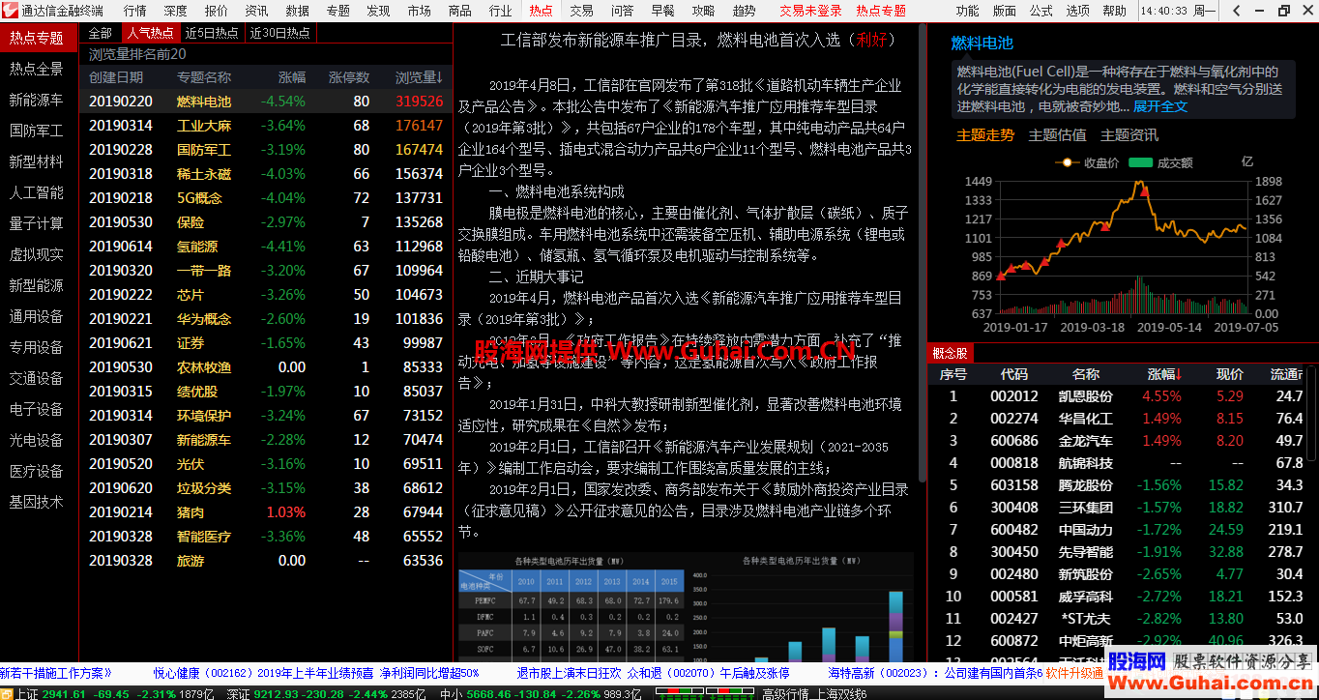Click the closing price legend marker
Image resolution: width=1319 pixels, height=700 pixels.
tap(1068, 163)
